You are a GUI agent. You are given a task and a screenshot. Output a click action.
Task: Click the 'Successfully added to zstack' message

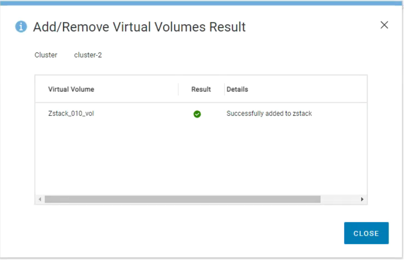point(269,113)
